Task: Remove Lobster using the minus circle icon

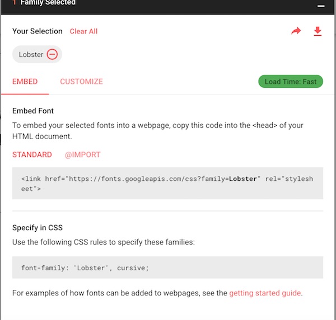Action: (52, 54)
